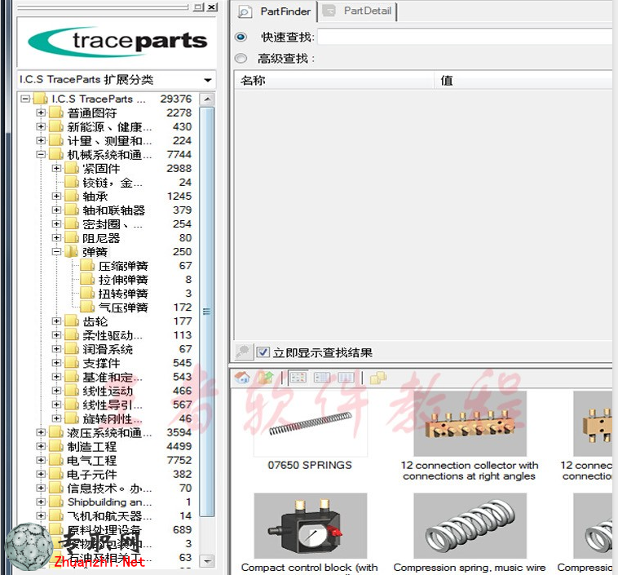Screen dimensions: 618x575
Task: Select 旋转刚性... tree item
Action: 113,418
